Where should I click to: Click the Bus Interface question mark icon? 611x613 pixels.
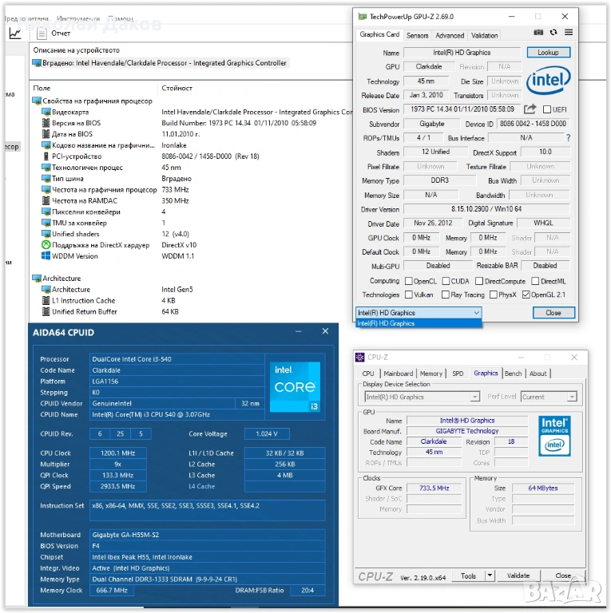coord(568,138)
